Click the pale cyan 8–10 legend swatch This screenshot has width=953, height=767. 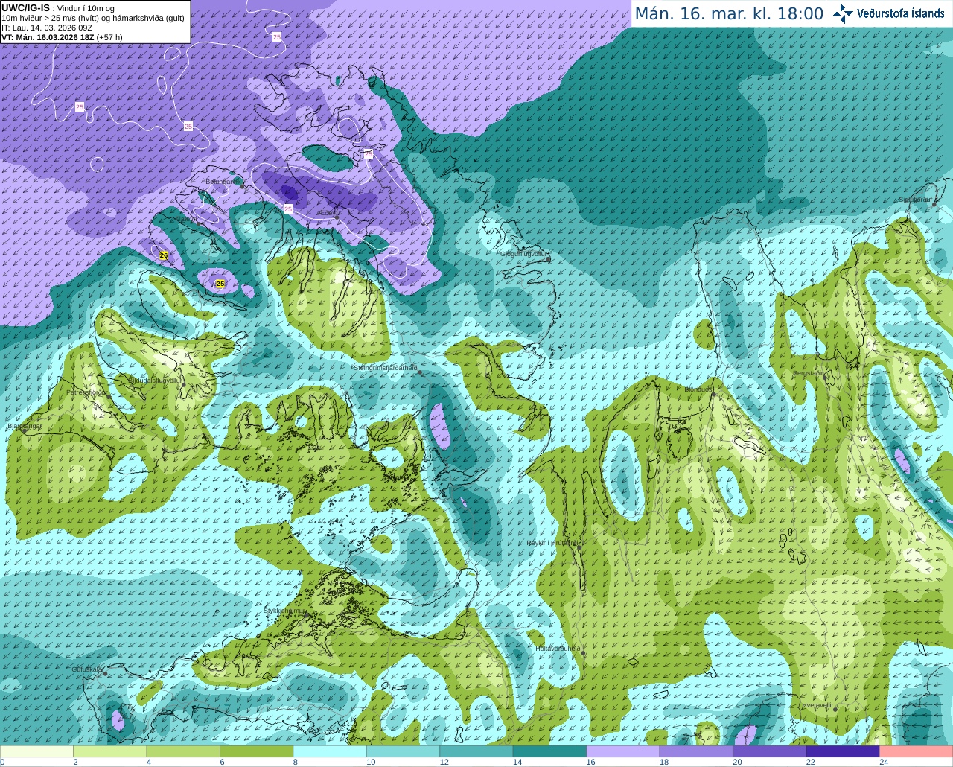click(331, 751)
